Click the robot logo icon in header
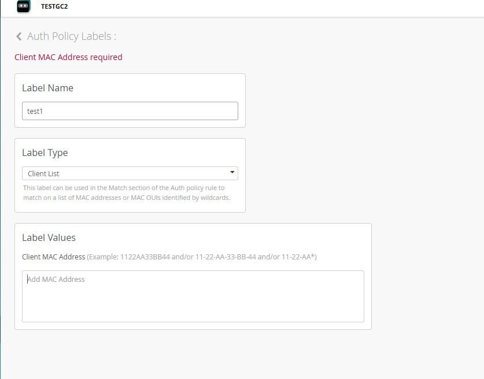 (23, 7)
